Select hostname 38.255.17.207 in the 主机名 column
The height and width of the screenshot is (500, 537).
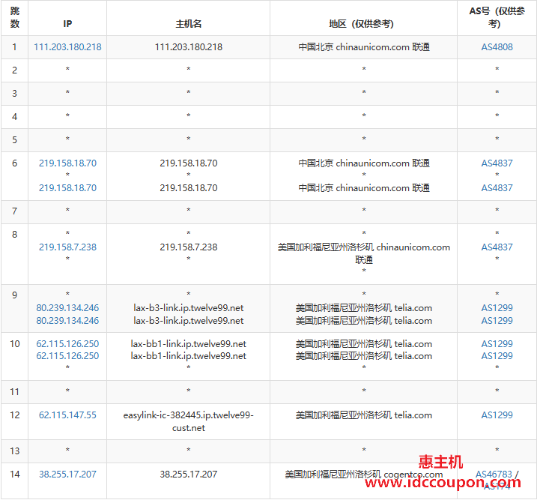click(x=188, y=475)
